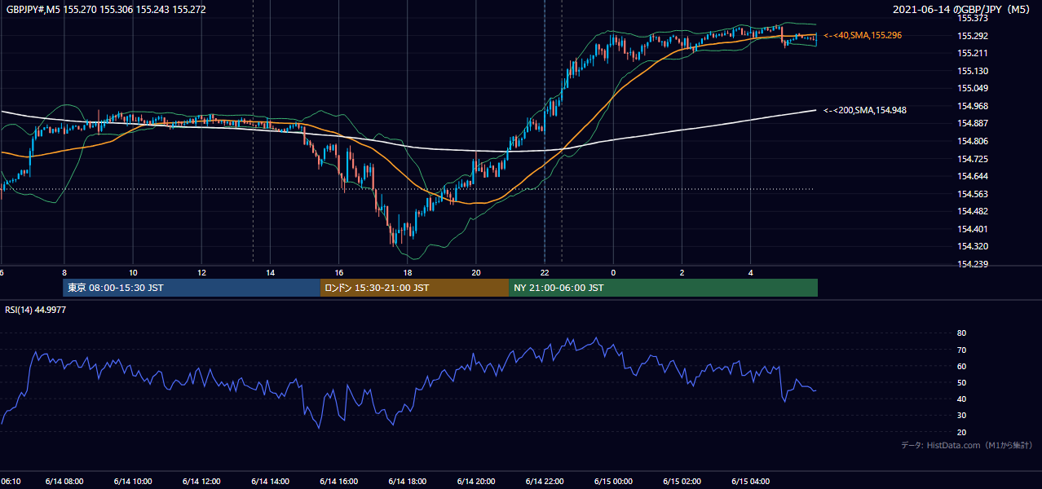Click hour label 22 on the price chart axis
Viewport: 1042px width, 489px height.
tap(545, 273)
